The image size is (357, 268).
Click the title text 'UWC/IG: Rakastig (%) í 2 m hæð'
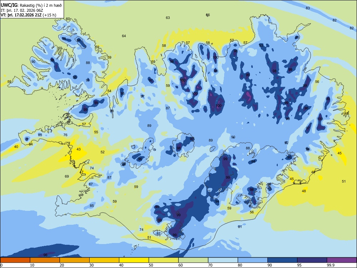tap(31, 5)
